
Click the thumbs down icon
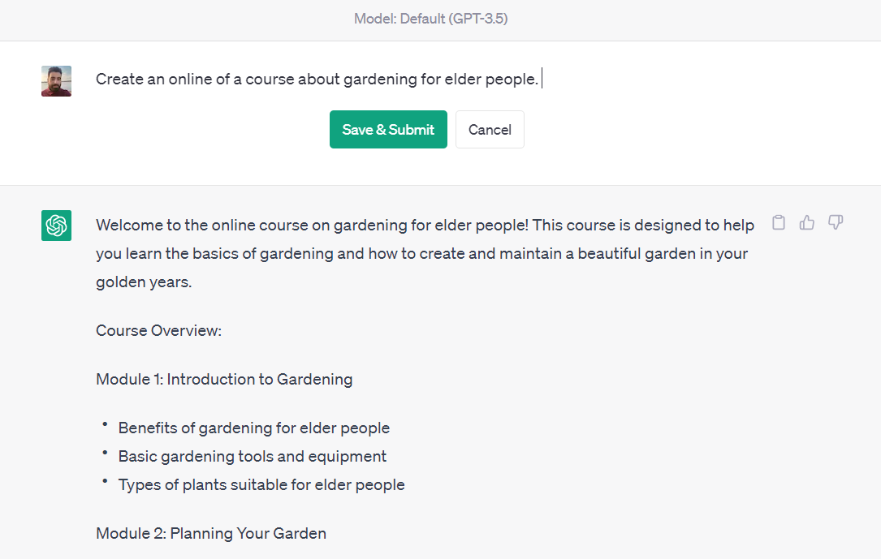(x=836, y=223)
